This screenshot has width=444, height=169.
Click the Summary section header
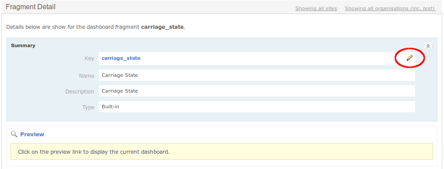[23, 45]
